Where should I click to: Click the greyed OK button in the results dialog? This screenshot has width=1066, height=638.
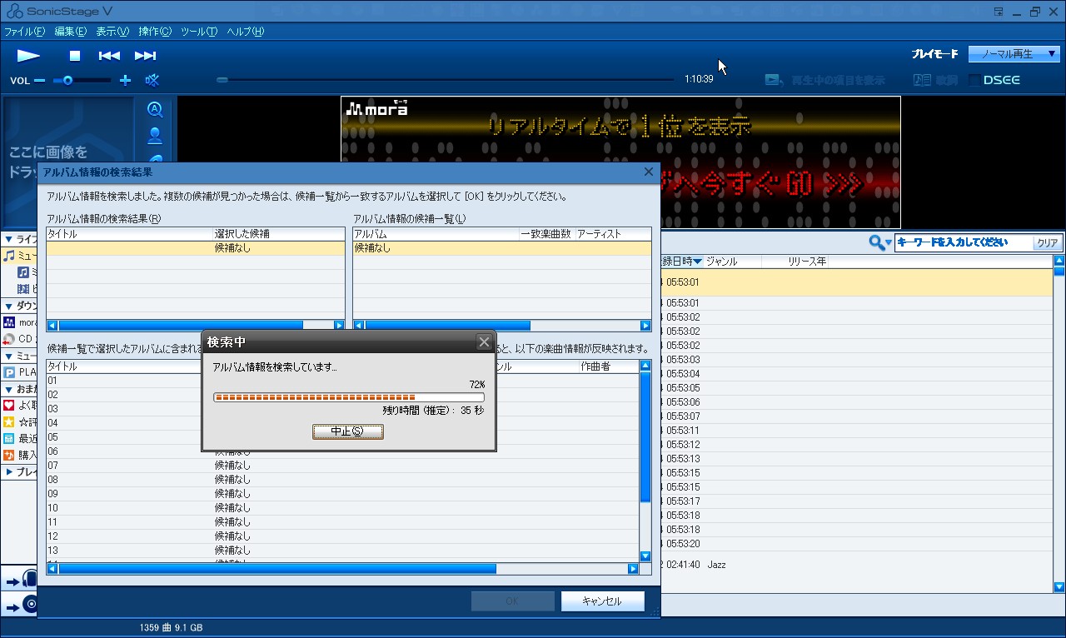[512, 601]
